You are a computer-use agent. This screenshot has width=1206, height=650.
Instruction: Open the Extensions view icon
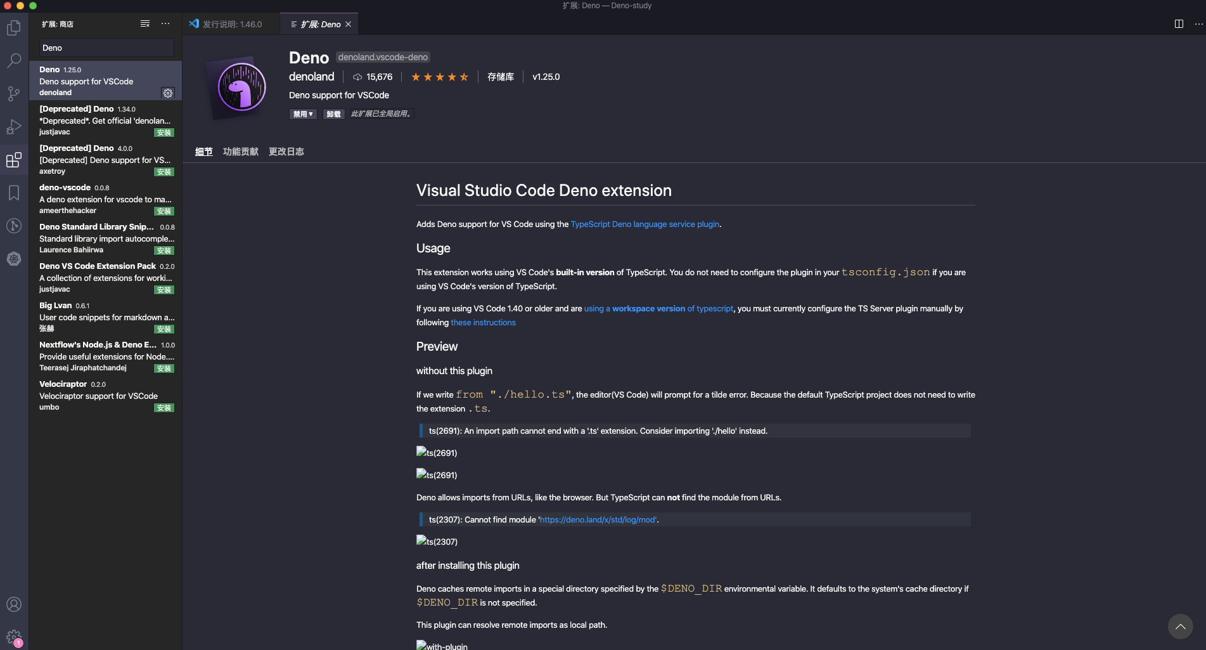click(14, 160)
